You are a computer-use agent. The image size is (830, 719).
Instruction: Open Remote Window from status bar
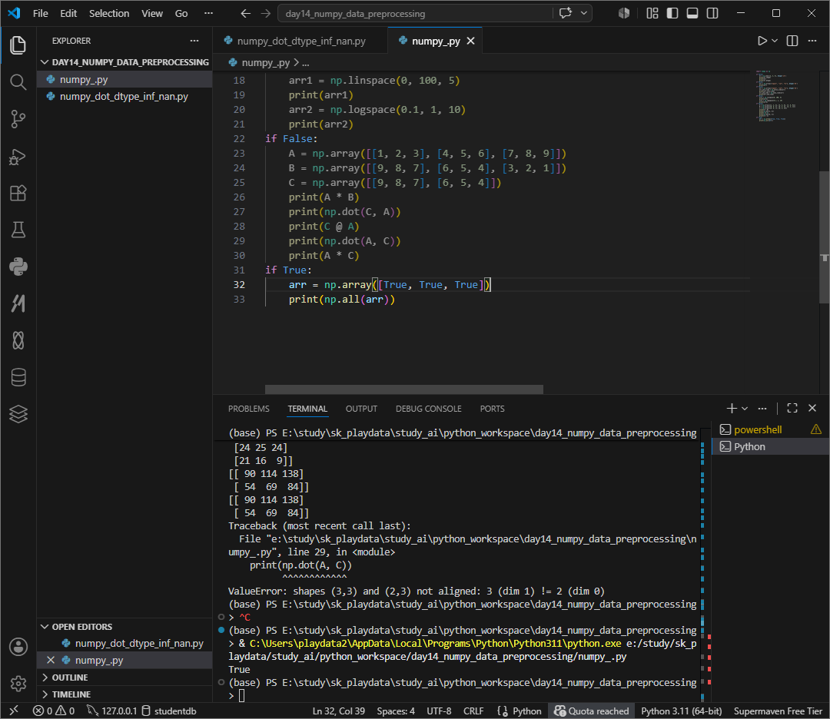15,711
